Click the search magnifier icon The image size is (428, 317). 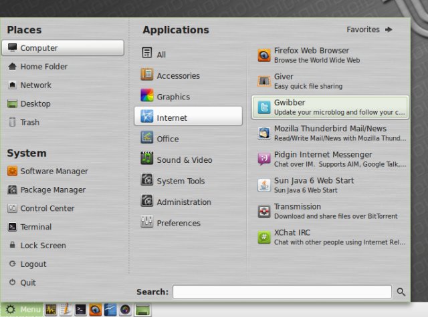pyautogui.click(x=401, y=292)
